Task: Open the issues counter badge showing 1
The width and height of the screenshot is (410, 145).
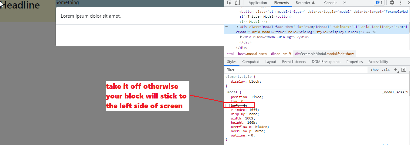Action: tap(379, 3)
